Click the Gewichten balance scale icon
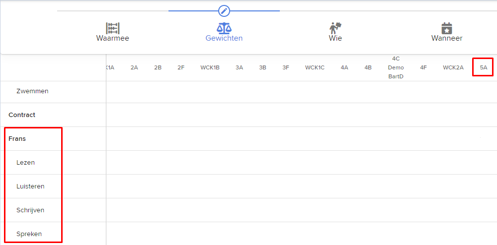This screenshot has height=245, width=497. (x=224, y=28)
